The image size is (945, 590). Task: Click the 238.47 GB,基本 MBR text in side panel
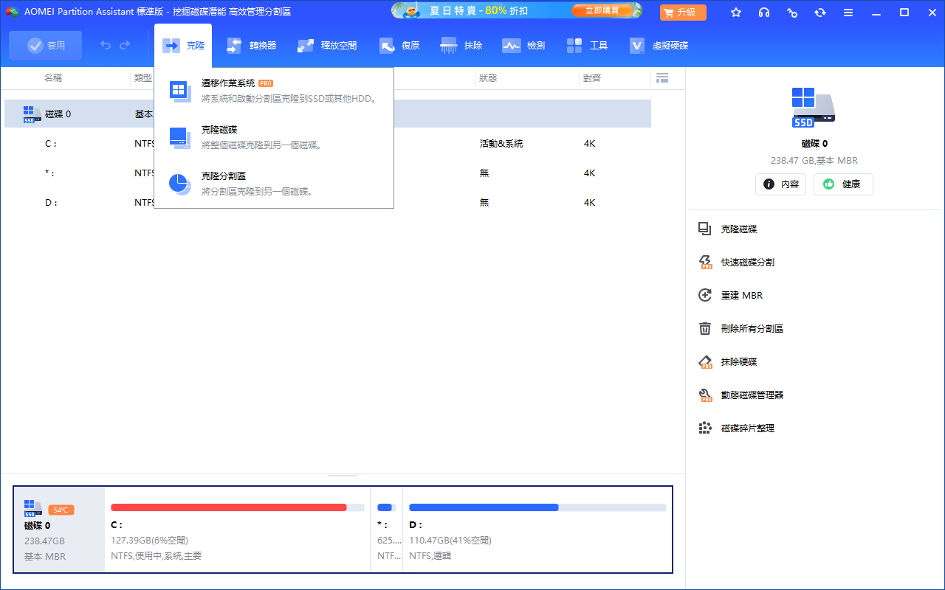(x=814, y=161)
